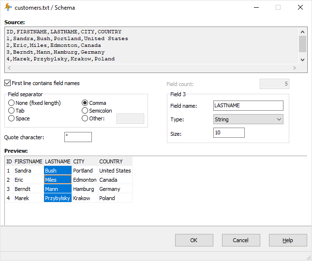Open the Type dropdown showing String
The width and height of the screenshot is (312, 261).
[248, 119]
